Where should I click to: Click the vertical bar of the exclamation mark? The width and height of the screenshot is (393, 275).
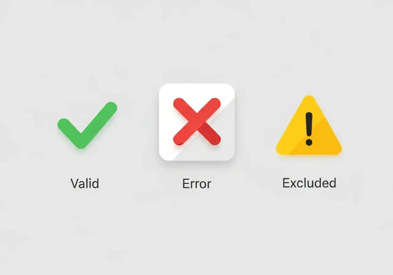[x=309, y=124]
